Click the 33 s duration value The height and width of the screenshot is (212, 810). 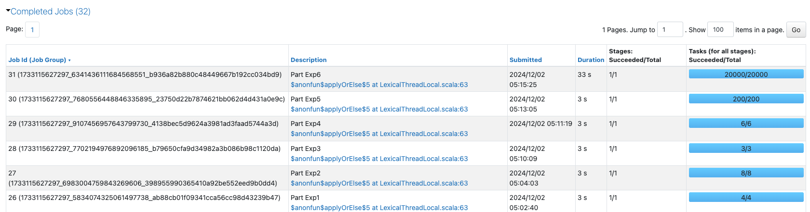584,75
